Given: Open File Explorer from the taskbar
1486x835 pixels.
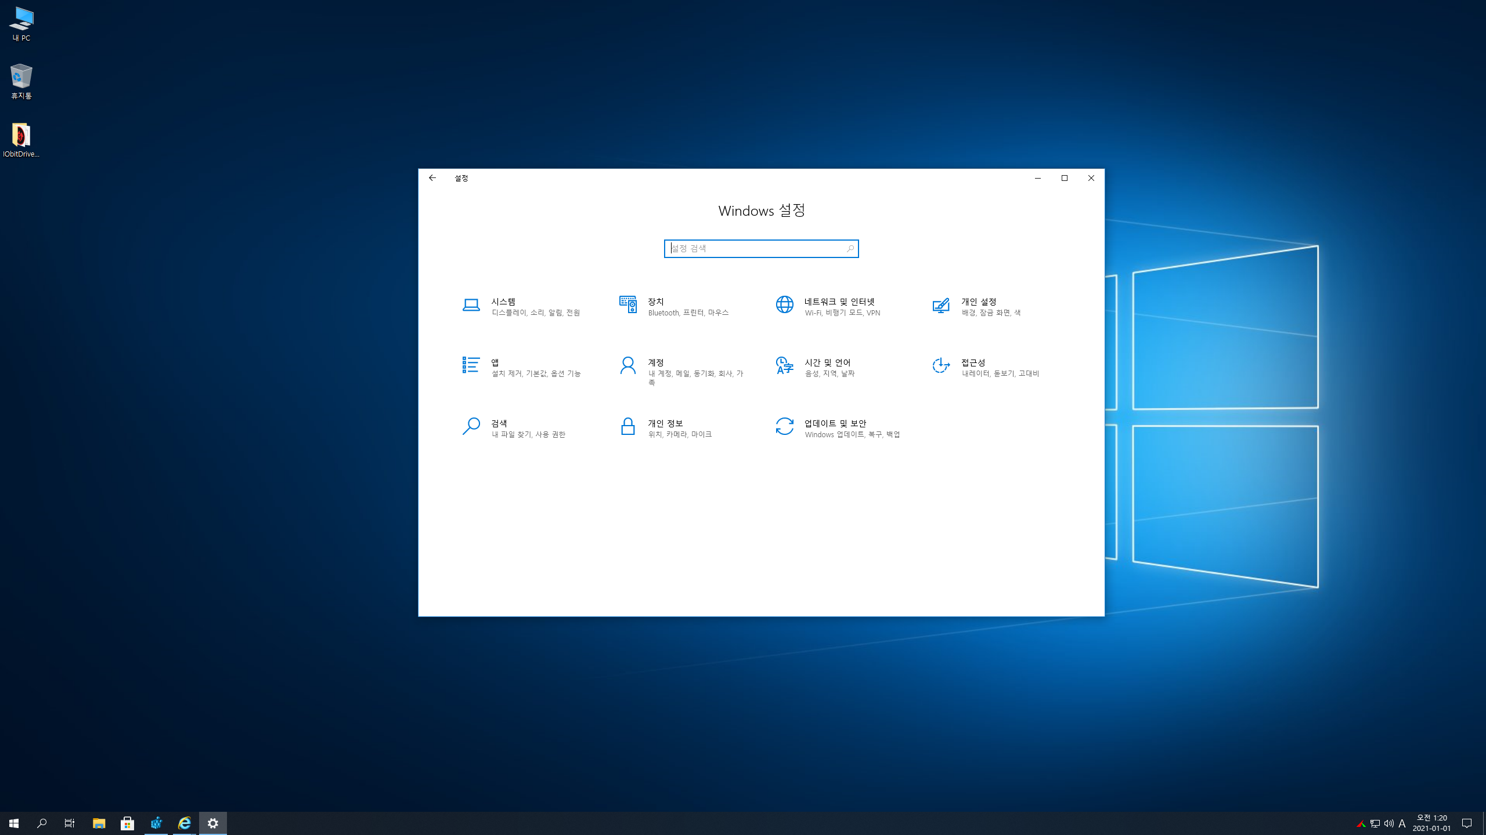Looking at the screenshot, I should pos(99,823).
